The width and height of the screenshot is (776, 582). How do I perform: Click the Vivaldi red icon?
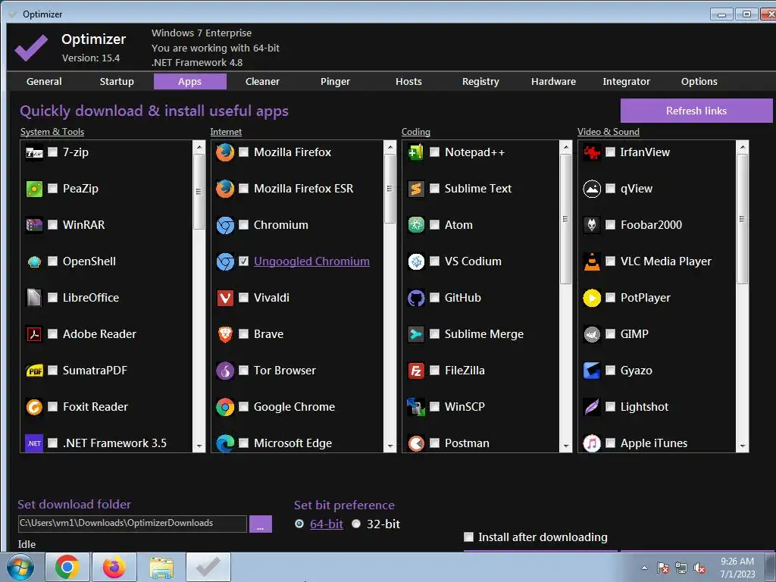[x=225, y=298]
